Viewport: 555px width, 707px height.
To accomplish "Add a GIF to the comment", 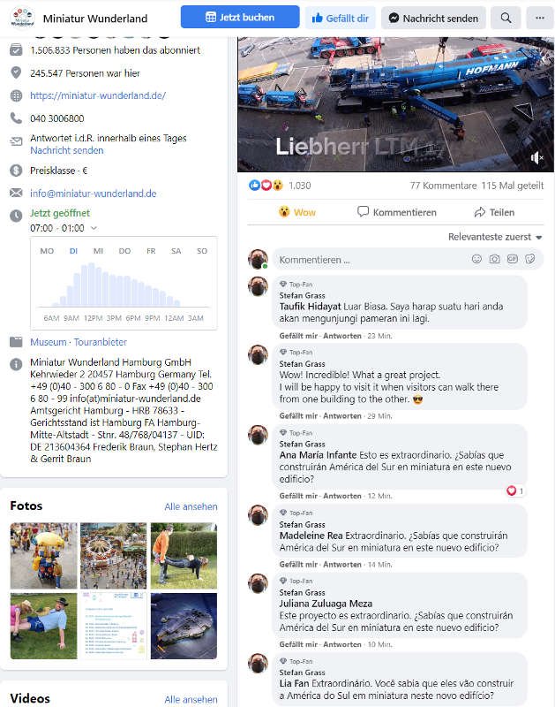I will coord(513,259).
